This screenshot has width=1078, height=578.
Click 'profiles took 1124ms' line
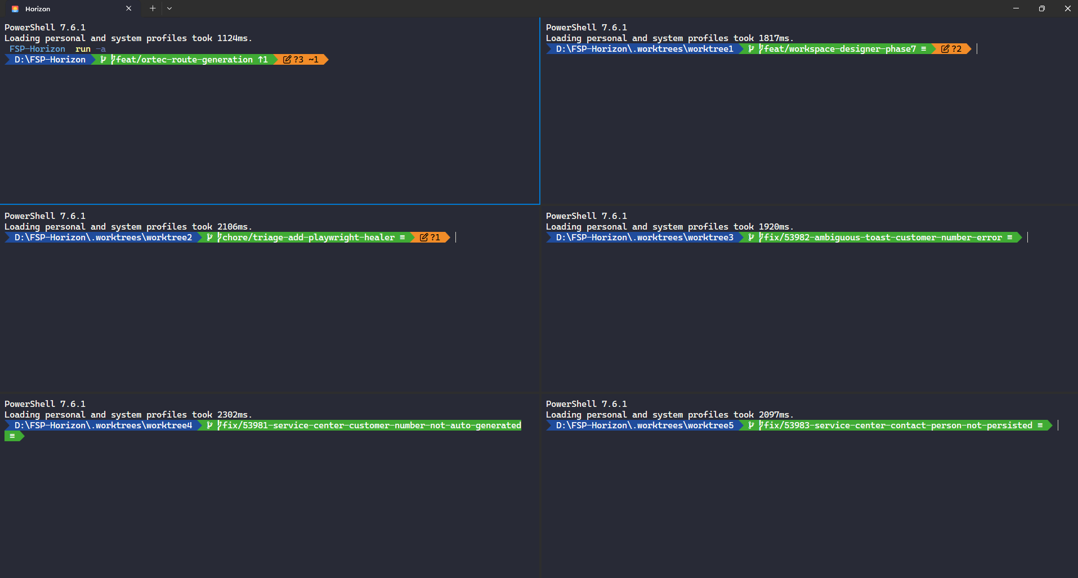[x=128, y=38]
